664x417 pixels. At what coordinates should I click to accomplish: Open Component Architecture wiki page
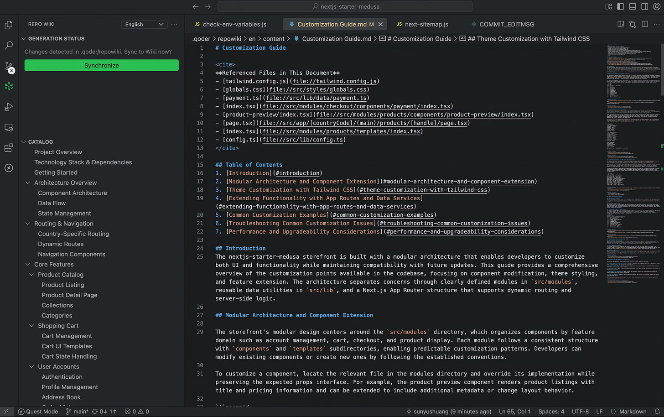point(73,193)
